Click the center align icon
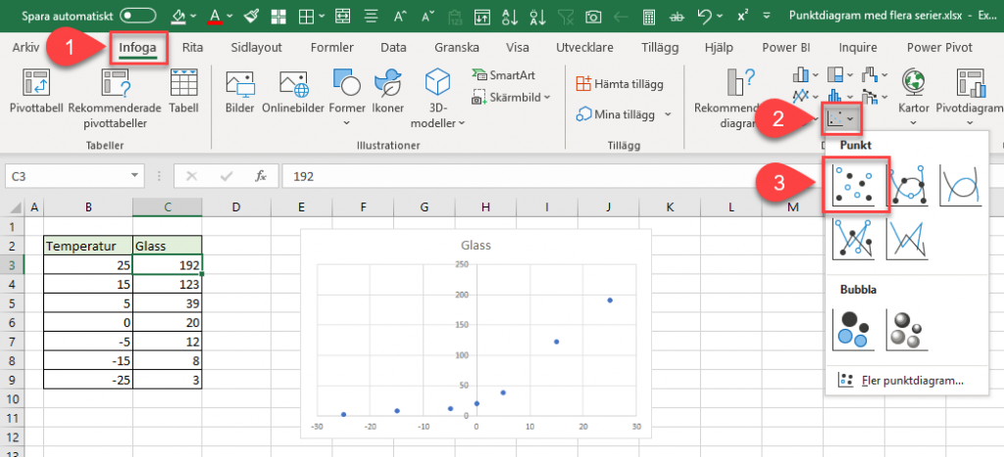Screen dimensions: 1004x457 point(370,16)
